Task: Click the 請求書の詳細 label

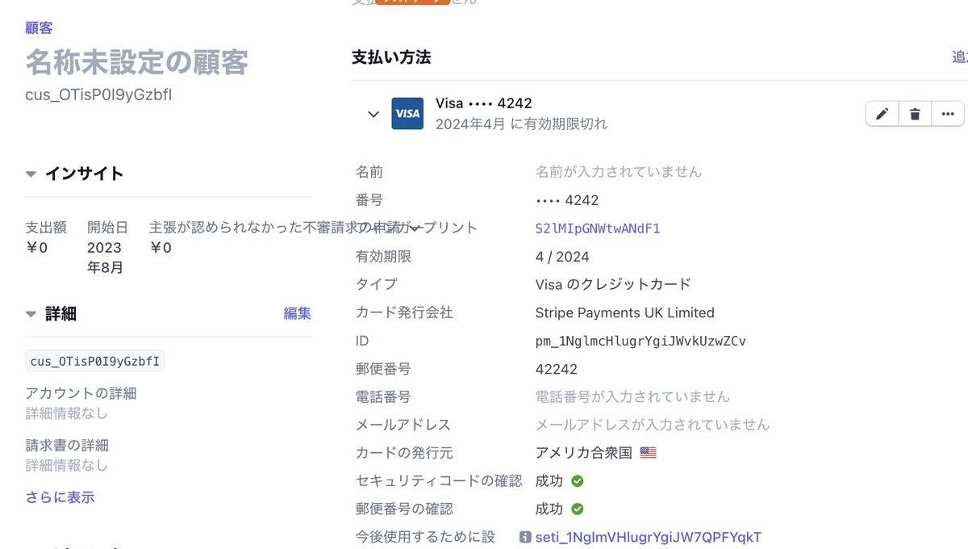Action: point(67,446)
